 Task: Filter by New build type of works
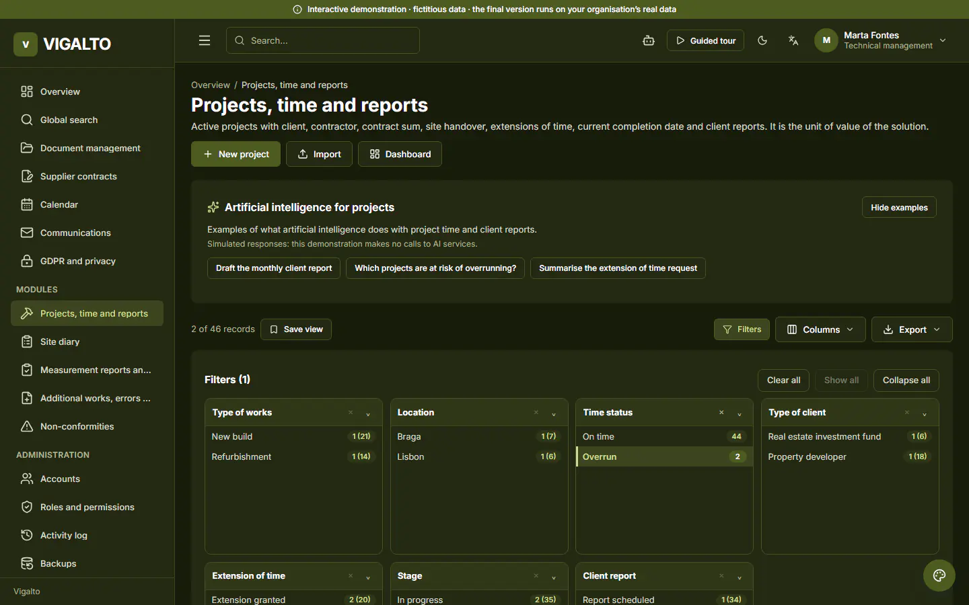click(x=293, y=436)
